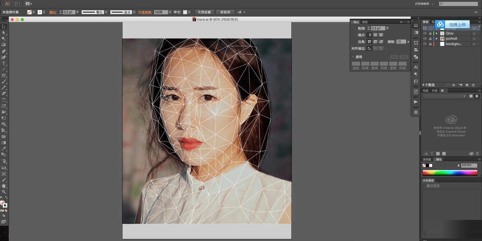Toggle lock on the portrait layer
This screenshot has height=241, width=482.
pyautogui.click(x=430, y=39)
